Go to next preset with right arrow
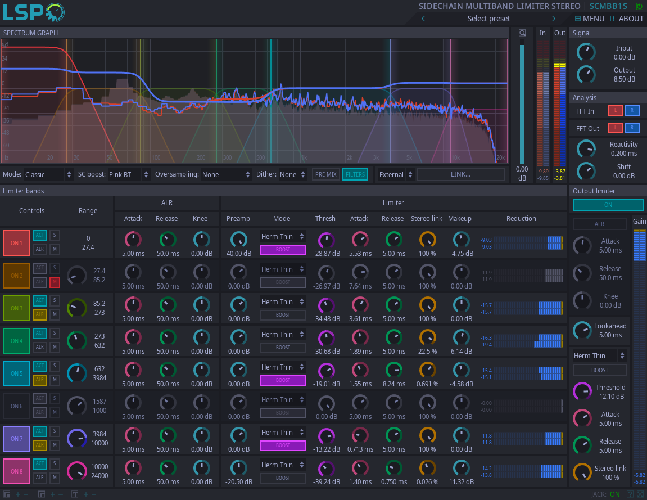Viewport: 647px width, 500px height. click(553, 19)
